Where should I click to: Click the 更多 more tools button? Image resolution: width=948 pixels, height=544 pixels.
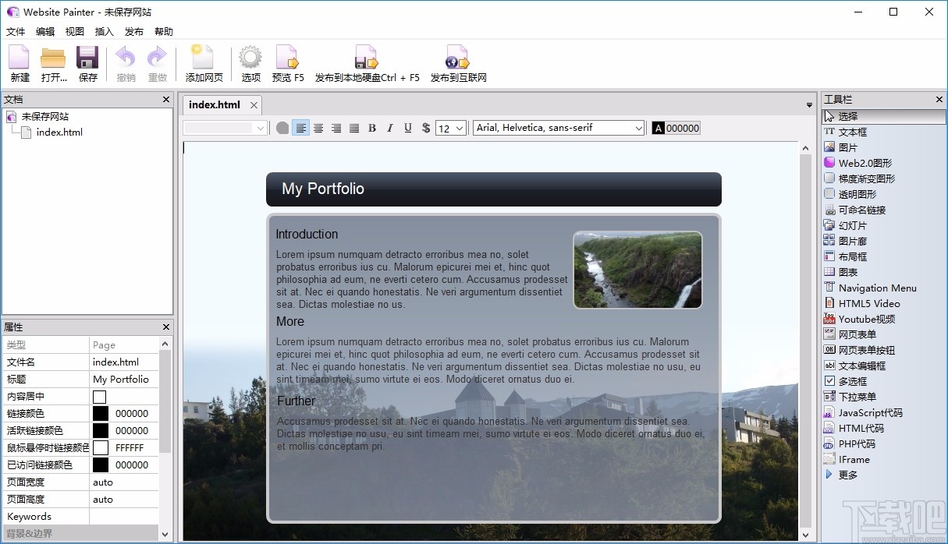click(844, 475)
